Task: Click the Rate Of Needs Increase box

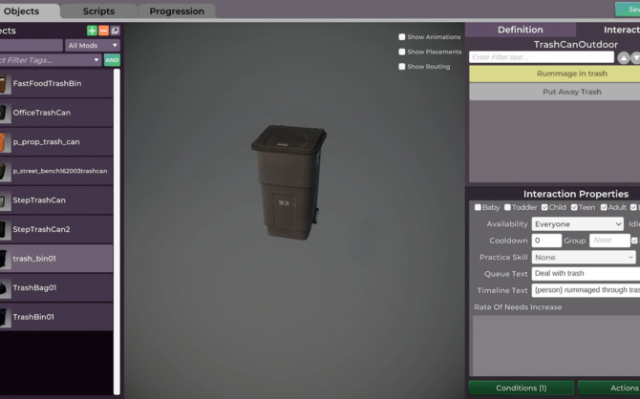Action: 556,346
